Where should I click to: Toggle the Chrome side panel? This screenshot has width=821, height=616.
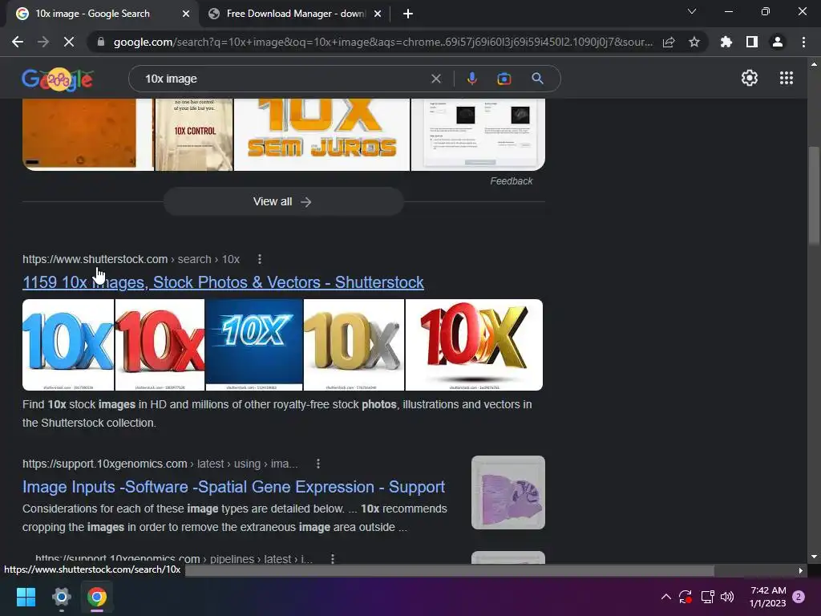click(752, 42)
